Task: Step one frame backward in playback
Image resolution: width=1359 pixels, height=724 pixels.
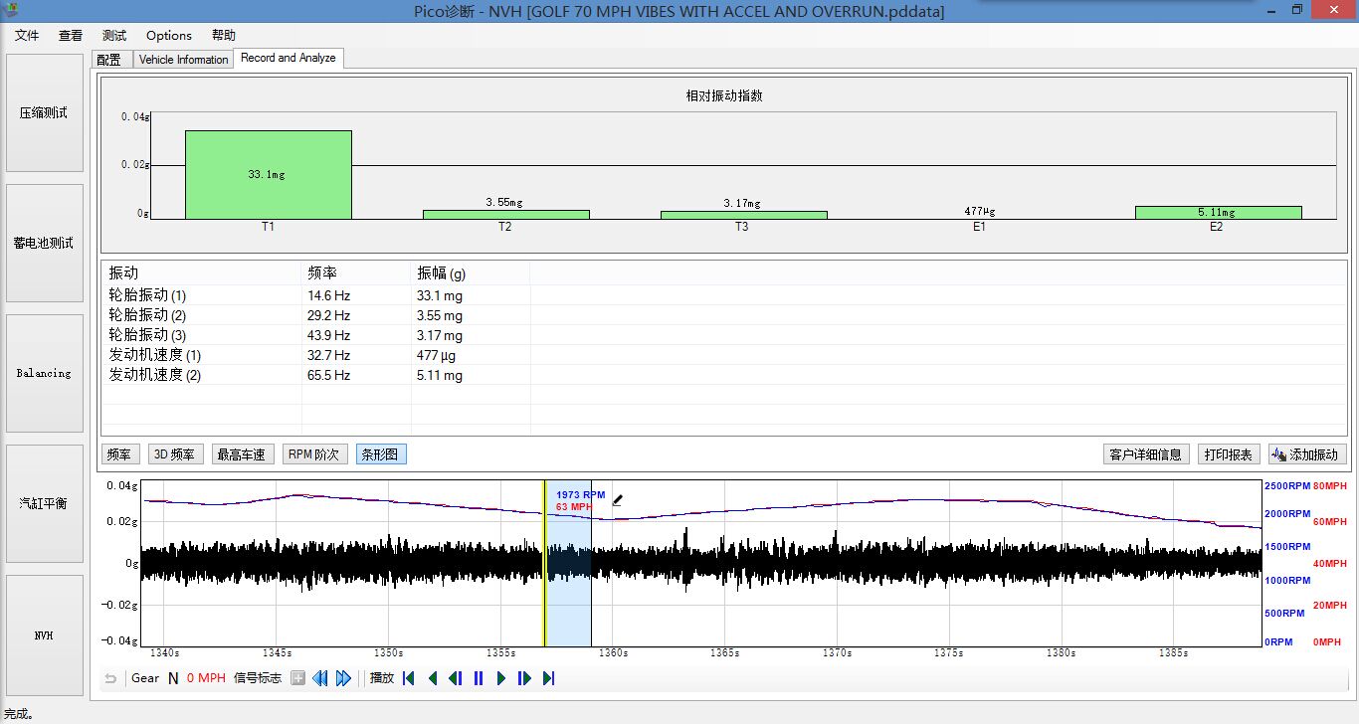Action: pos(456,678)
